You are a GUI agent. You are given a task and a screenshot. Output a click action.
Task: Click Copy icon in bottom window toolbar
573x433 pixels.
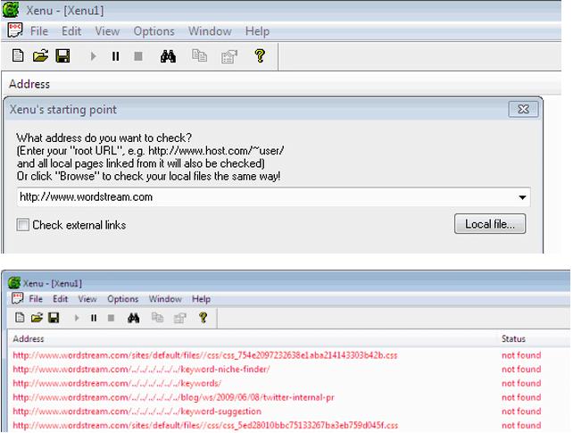(157, 317)
